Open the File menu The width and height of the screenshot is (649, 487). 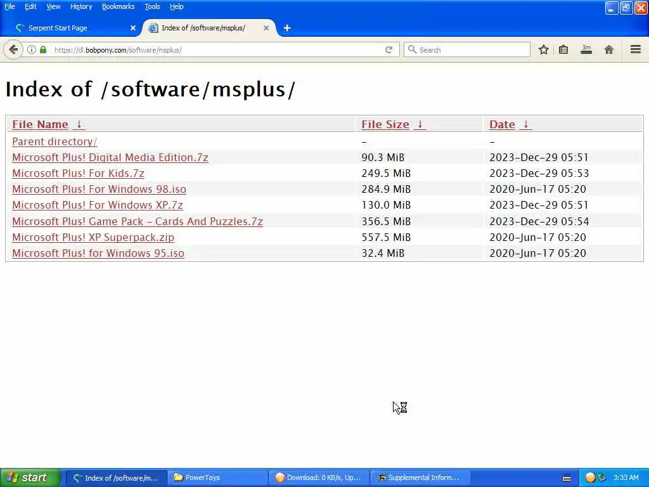coord(10,6)
